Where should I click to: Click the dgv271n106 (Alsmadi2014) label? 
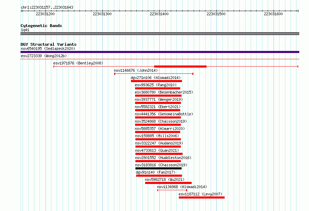[x=156, y=78]
